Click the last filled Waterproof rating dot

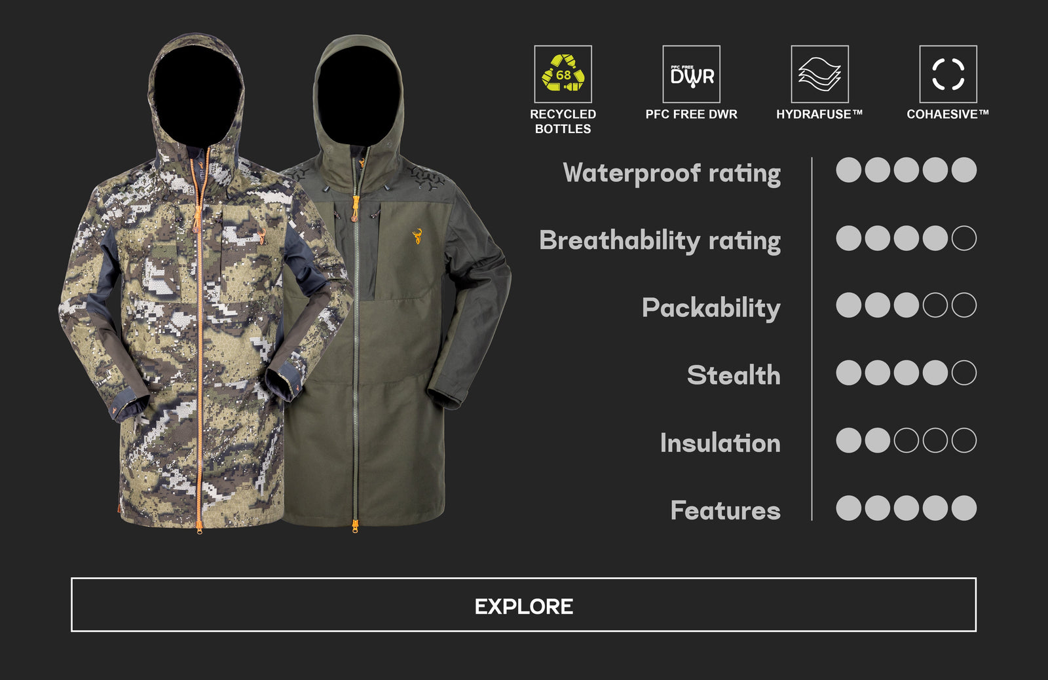coord(964,170)
